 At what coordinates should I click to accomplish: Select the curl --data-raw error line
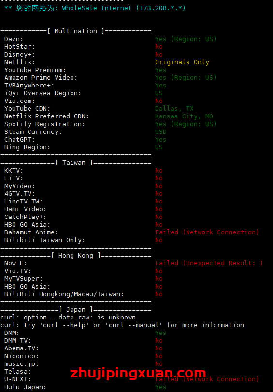click(x=68, y=318)
